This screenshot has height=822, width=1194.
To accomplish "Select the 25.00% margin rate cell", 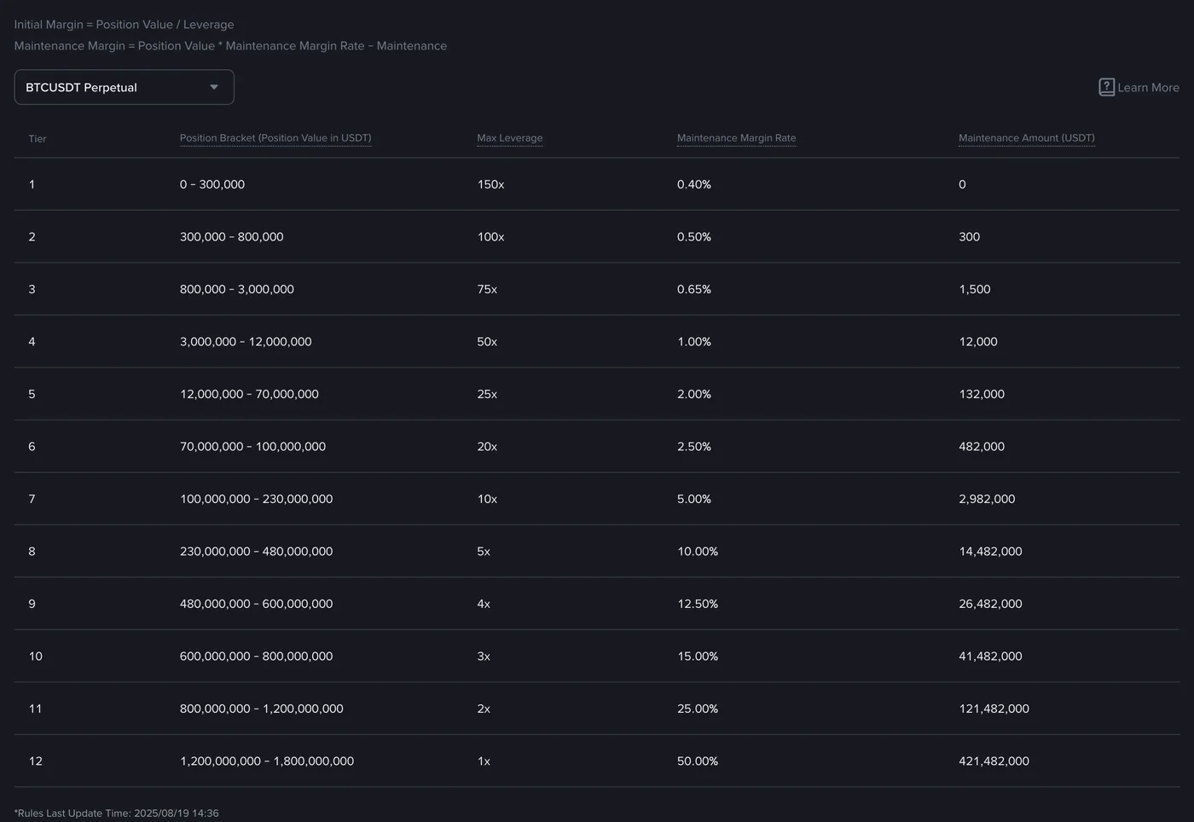I will pyautogui.click(x=698, y=709).
